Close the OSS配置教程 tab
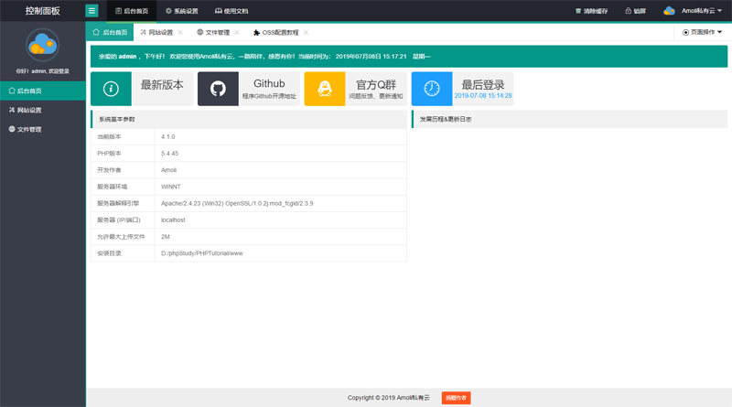 tap(307, 32)
